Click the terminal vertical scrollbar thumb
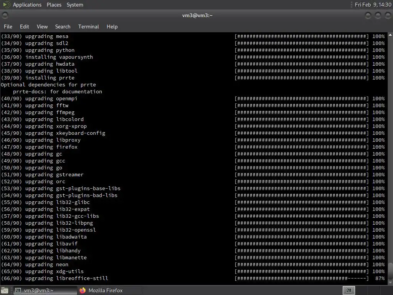The height and width of the screenshot is (295, 393). pyautogui.click(x=390, y=271)
